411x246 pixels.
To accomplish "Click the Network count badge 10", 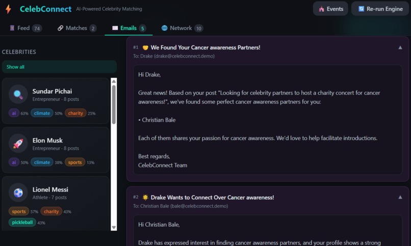I will [199, 28].
